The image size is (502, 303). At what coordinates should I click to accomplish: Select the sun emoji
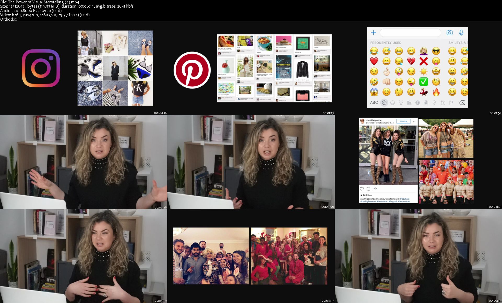point(424,72)
